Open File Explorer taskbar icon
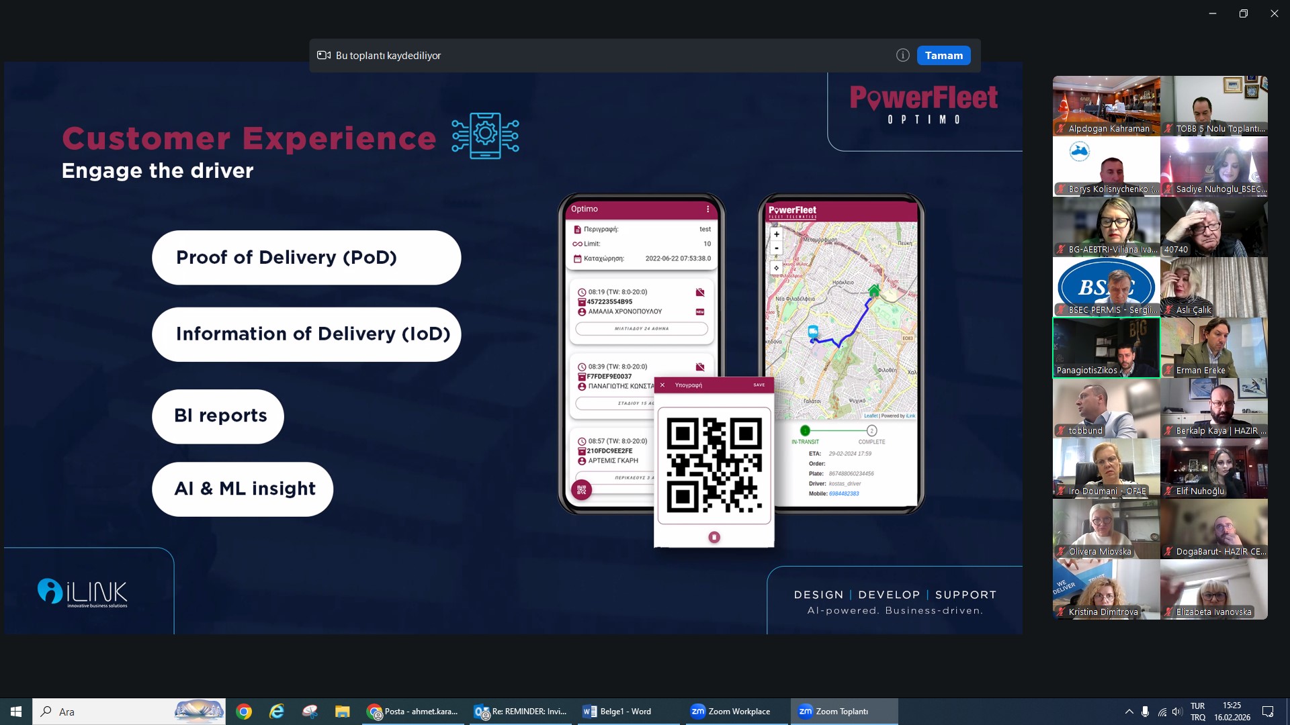 tap(343, 712)
